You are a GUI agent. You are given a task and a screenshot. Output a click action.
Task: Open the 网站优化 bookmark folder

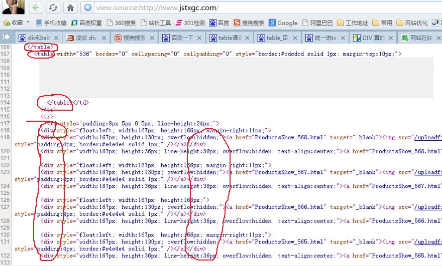pyautogui.click(x=415, y=23)
